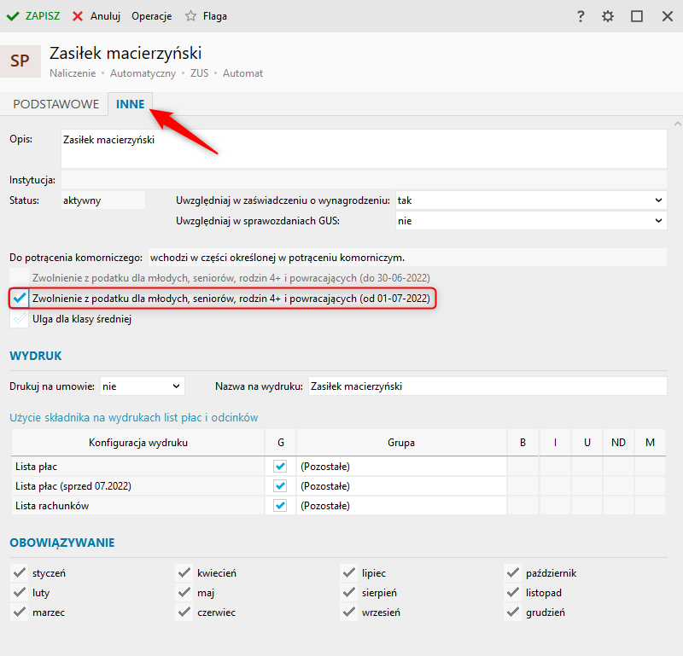Toggle G checkbox for Lista płac (sprzed 07.2022)

pos(280,486)
